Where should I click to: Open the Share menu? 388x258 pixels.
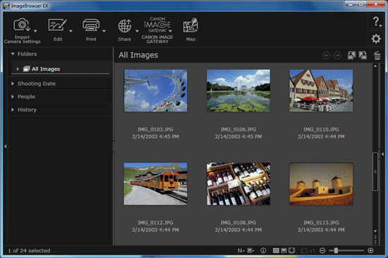pyautogui.click(x=124, y=29)
